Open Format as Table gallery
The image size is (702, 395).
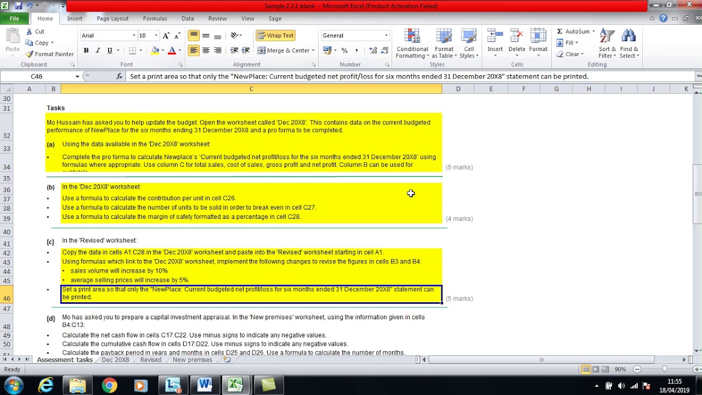click(x=444, y=43)
